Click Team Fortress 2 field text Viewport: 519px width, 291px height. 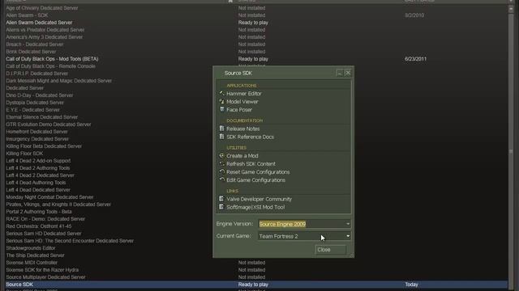point(279,236)
